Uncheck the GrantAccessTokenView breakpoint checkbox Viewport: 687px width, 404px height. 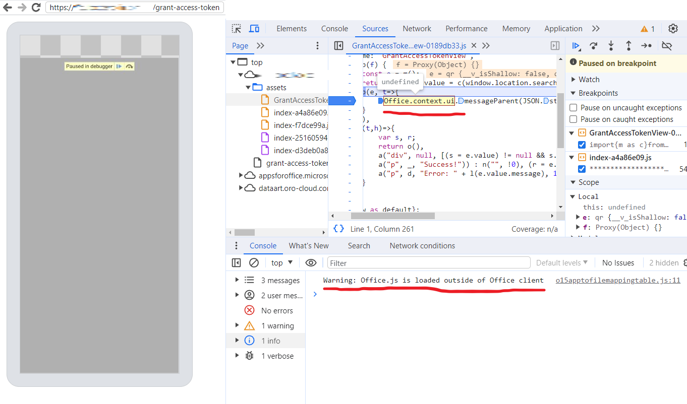click(x=582, y=145)
